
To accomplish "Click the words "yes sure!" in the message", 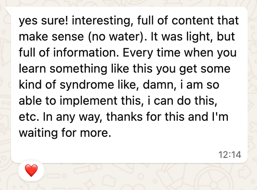I will coord(37,20).
